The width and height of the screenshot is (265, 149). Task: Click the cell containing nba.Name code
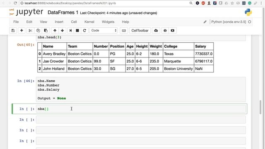tap(141, 89)
